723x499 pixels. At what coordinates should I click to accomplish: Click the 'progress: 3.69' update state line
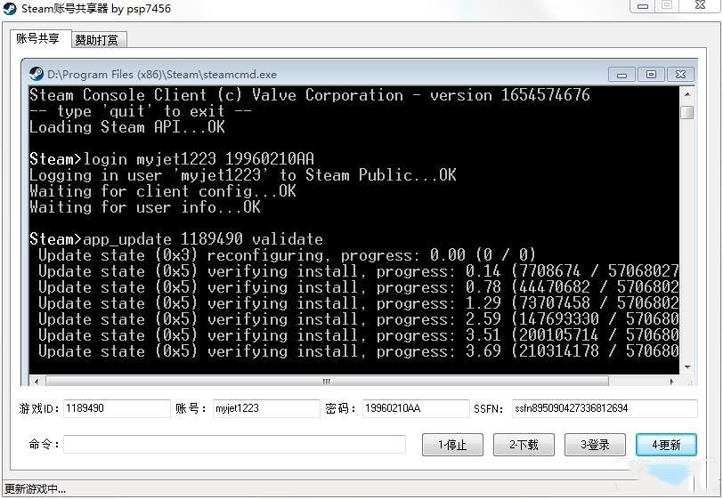pos(358,351)
